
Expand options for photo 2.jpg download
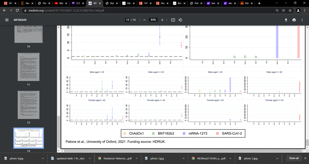tap(277, 158)
